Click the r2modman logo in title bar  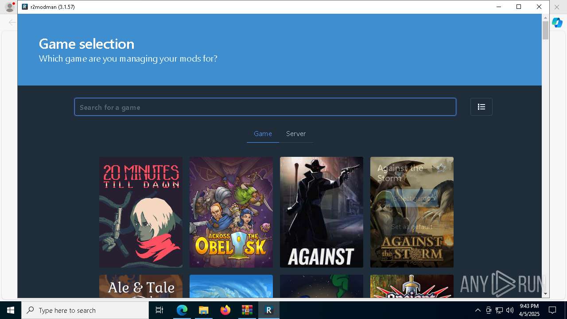[x=25, y=7]
